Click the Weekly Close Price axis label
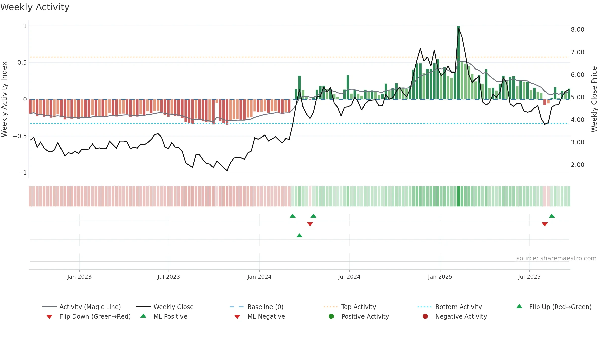 tap(594, 99)
